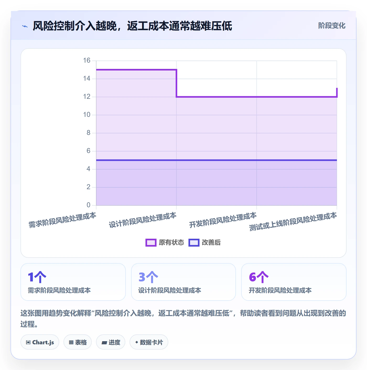Image resolution: width=367 pixels, height=370 pixels.
Task: Open the 1个 需求阶段风险处理成本 card
Action: coord(73,282)
